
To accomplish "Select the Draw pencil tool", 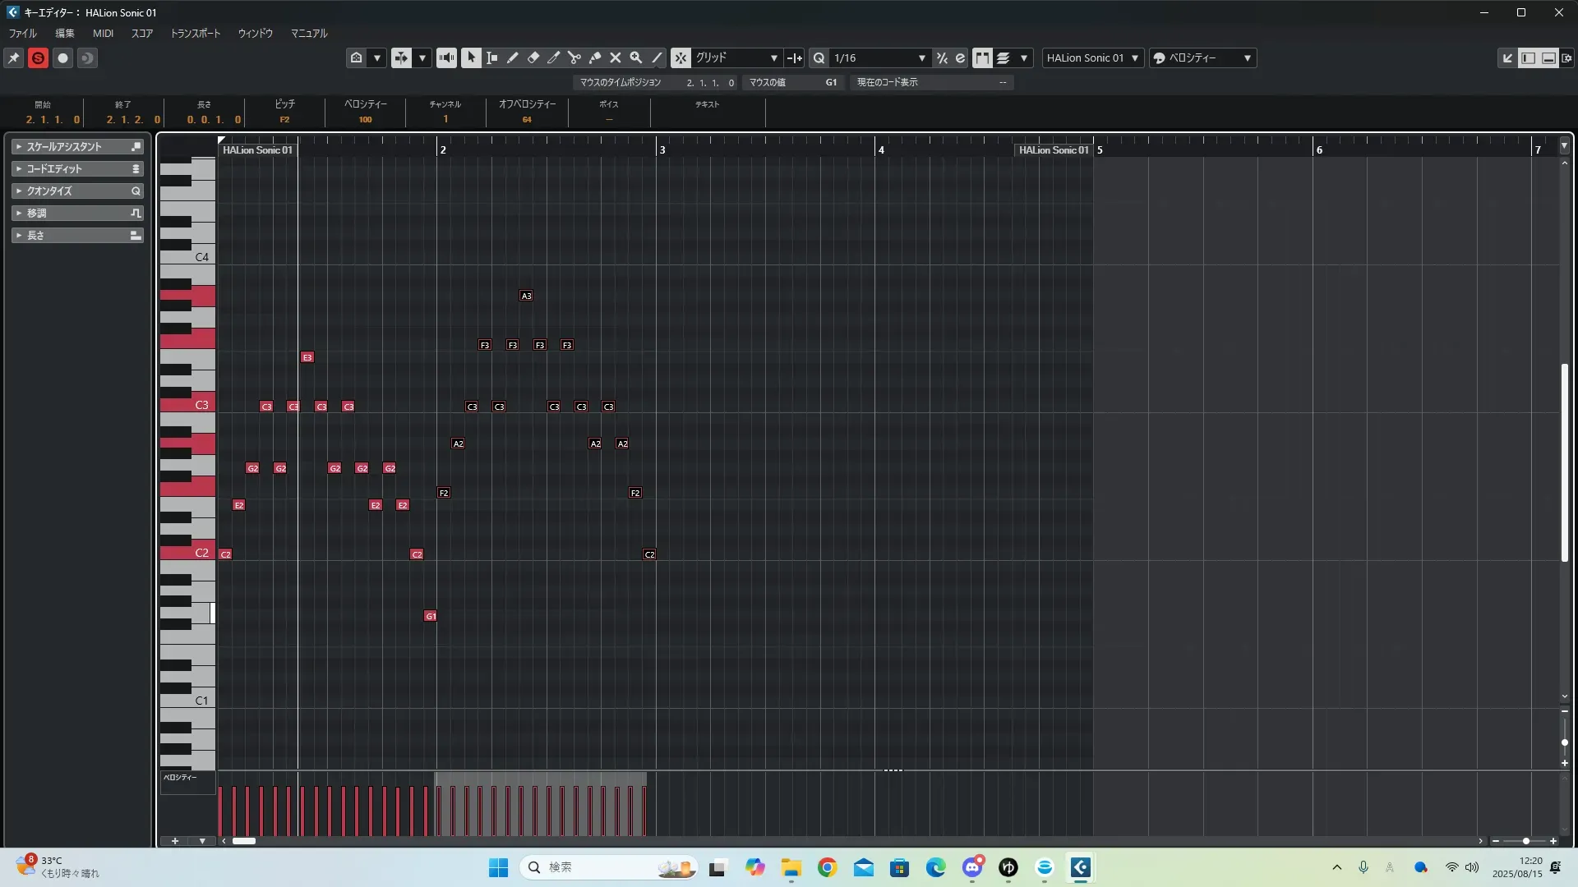I will 512,57.
